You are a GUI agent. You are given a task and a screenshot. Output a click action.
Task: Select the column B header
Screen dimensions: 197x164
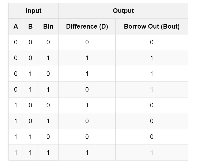click(x=30, y=26)
